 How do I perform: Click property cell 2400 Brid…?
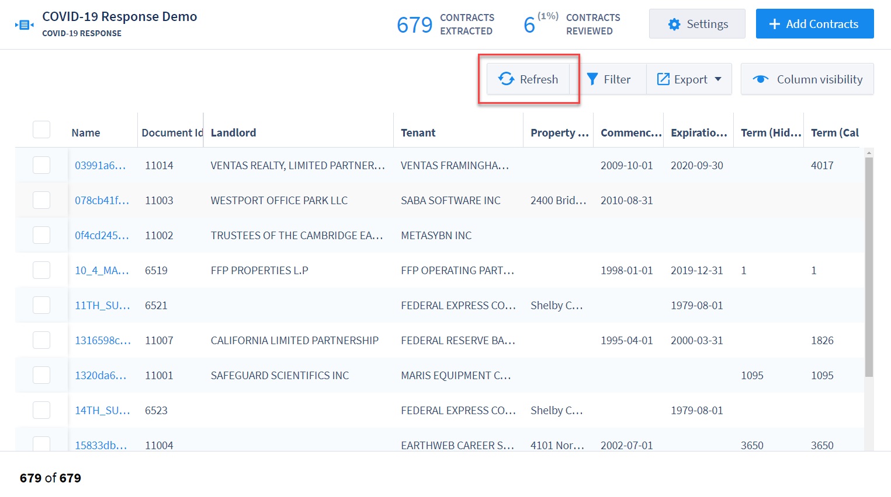[559, 200]
